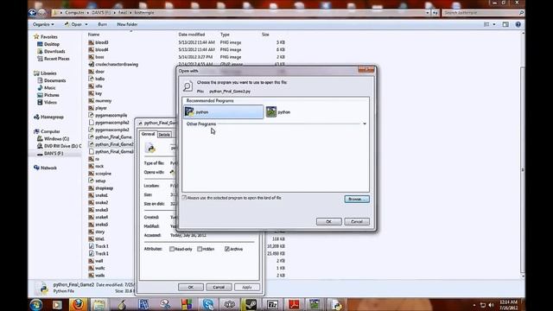Click OK in the Properties dialog
The image size is (553, 311).
pyautogui.click(x=190, y=287)
